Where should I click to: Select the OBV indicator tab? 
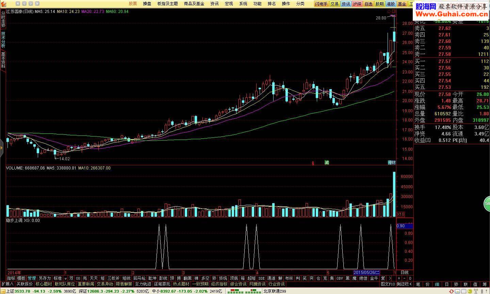(340, 278)
